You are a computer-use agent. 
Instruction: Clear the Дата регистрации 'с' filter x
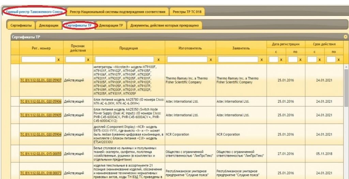281,60
